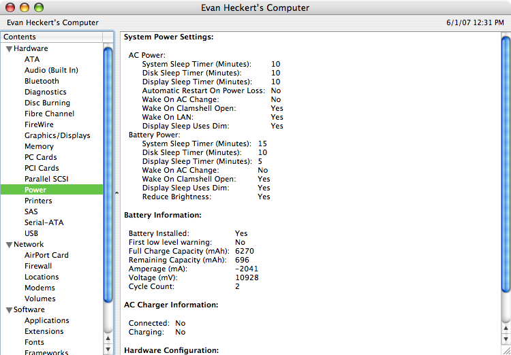Viewport: 511px width, 355px height.
Task: Click the 6/1/07 12:31 PM timestamp
Action: (x=475, y=22)
